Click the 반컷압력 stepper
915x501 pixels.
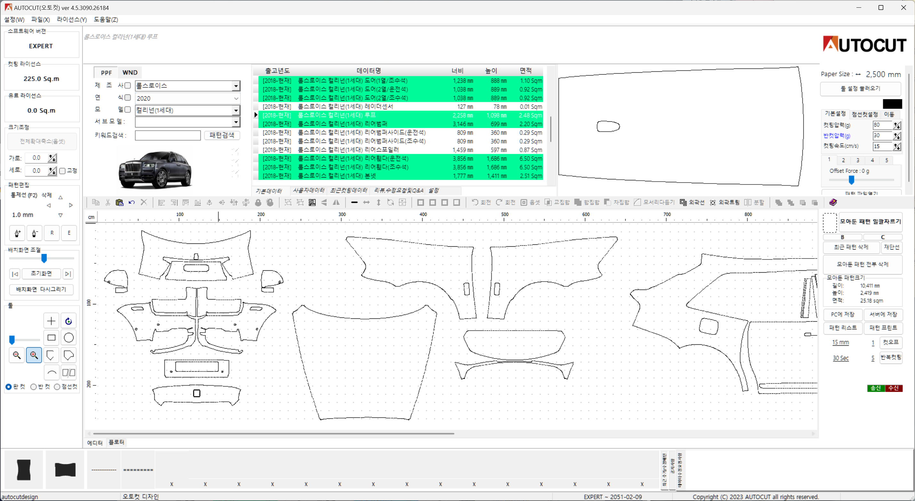click(x=896, y=136)
